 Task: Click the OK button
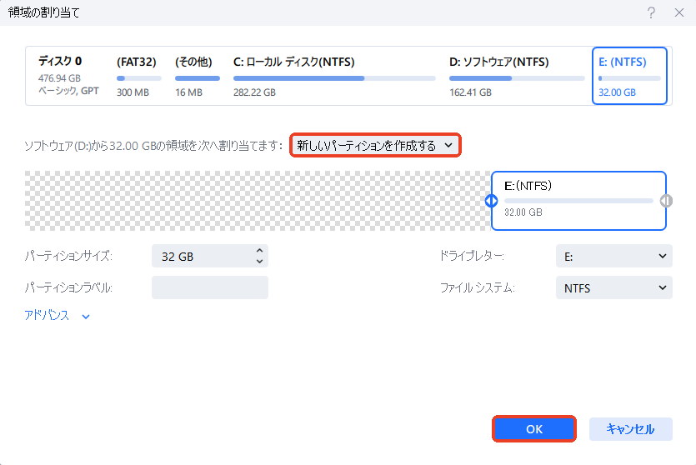[534, 429]
